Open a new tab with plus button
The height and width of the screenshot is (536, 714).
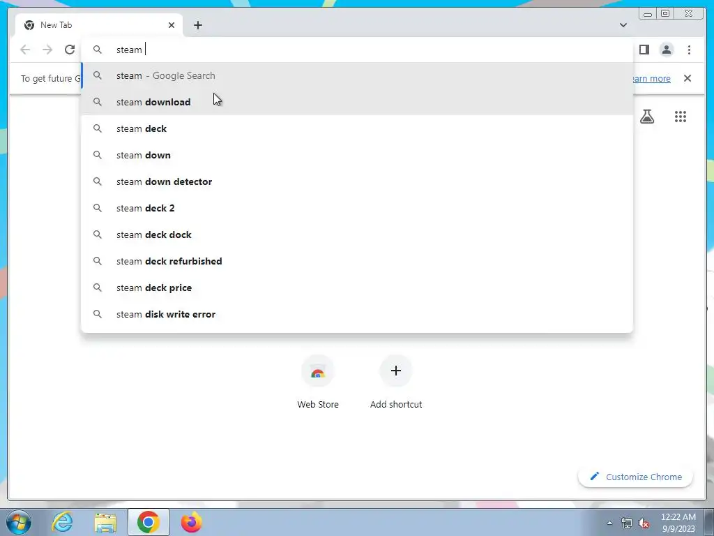click(x=197, y=25)
